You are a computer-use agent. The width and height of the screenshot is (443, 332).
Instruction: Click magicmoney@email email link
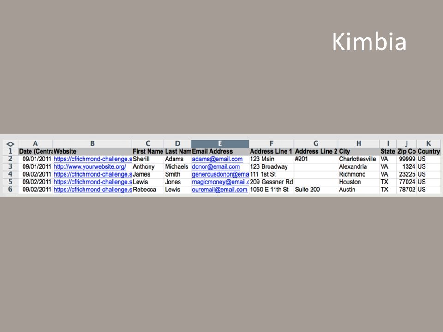pyautogui.click(x=221, y=182)
